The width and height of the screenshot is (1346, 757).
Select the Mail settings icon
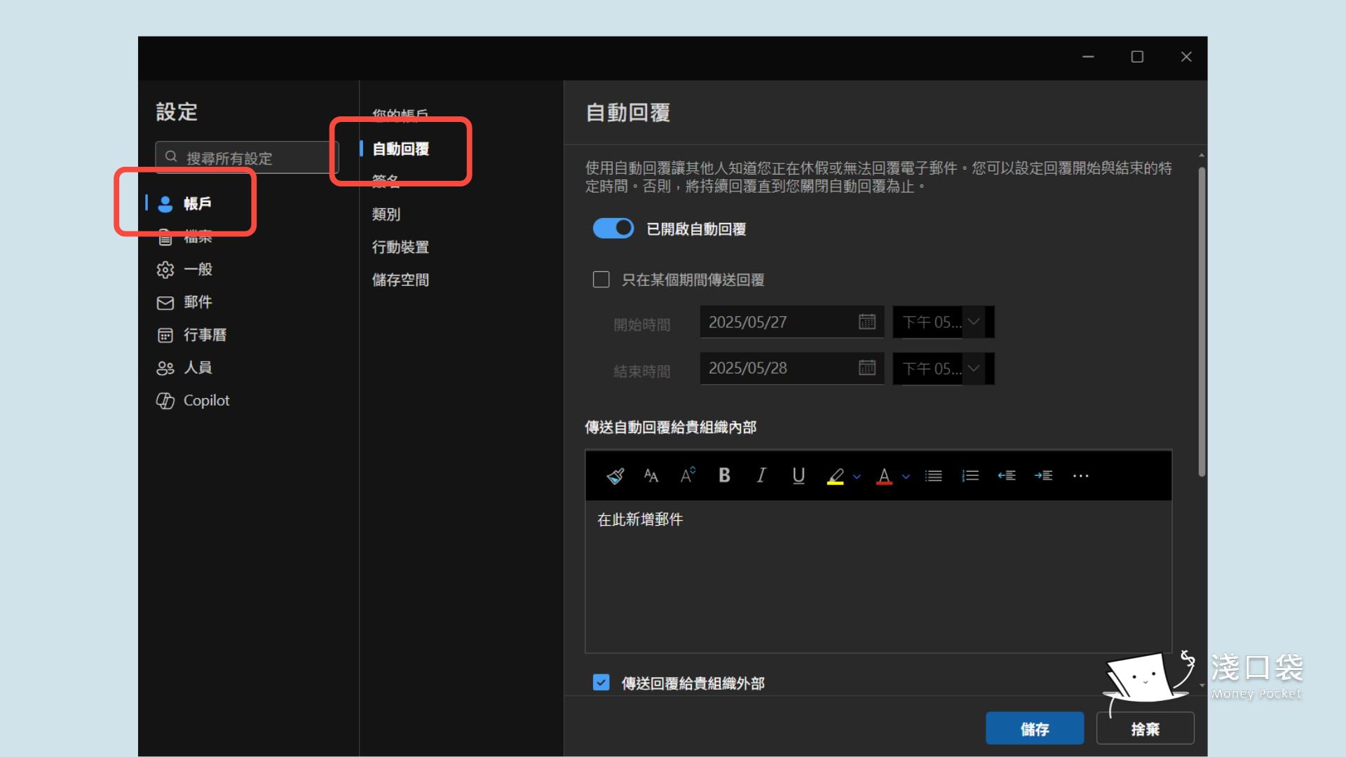[x=165, y=302]
